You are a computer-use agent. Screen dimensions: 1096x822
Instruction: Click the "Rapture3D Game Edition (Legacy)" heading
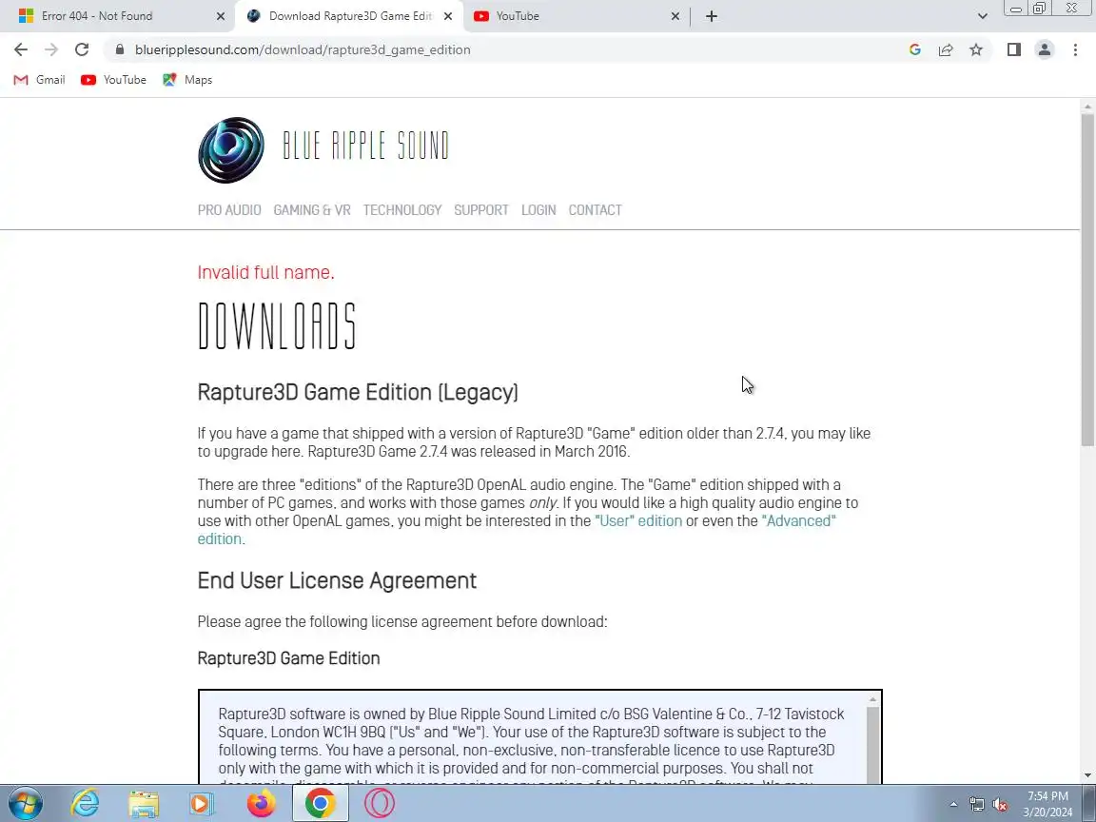(x=358, y=392)
